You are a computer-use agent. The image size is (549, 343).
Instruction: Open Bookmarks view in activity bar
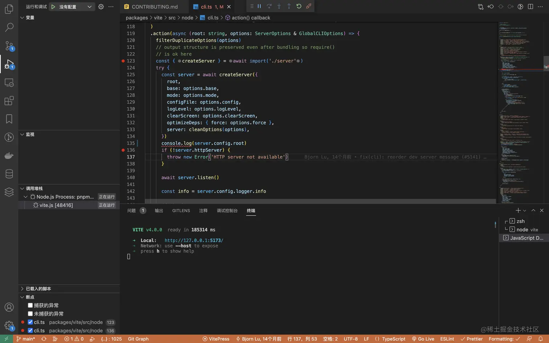pyautogui.click(x=9, y=119)
